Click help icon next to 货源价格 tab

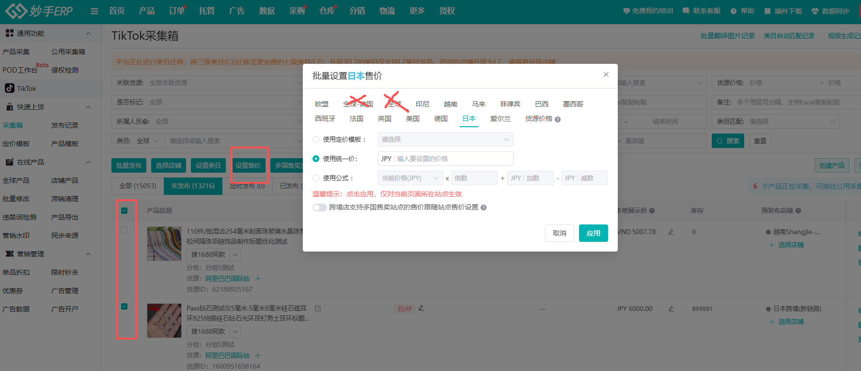pyautogui.click(x=558, y=119)
